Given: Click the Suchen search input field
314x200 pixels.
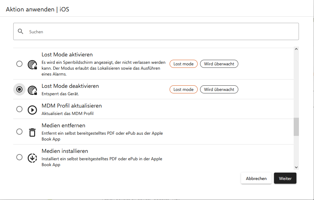Looking at the screenshot, I should click(x=160, y=32).
